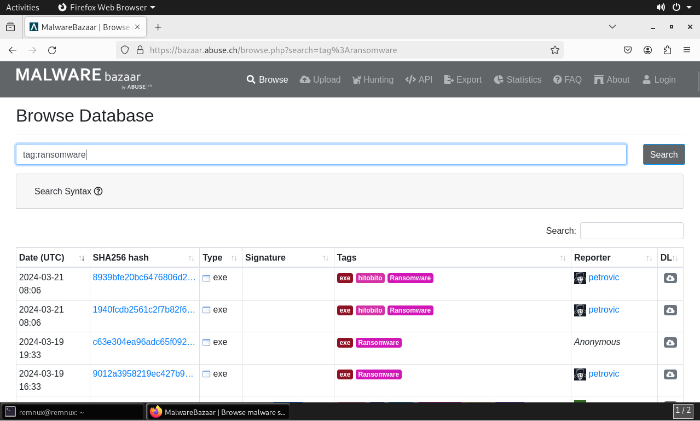This screenshot has width=700, height=421.
Task: Open the Upload page via cloud icon
Action: (x=306, y=79)
